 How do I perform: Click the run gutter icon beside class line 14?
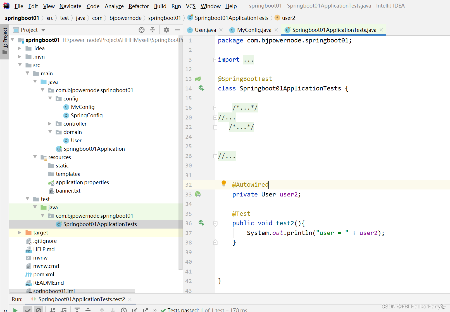point(201,88)
